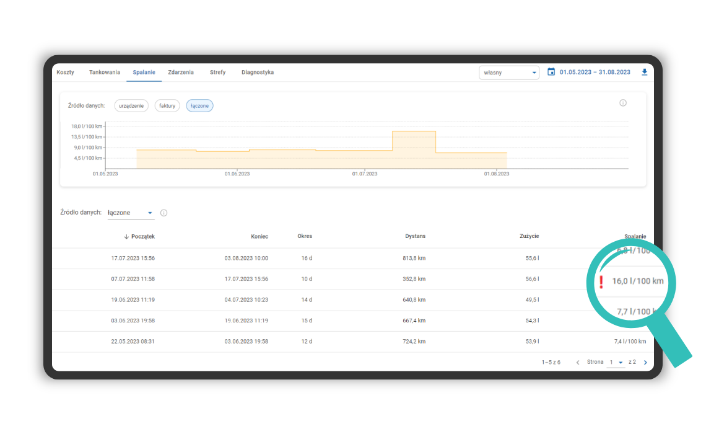Go to previous page arrow
706x434 pixels.
click(x=577, y=363)
